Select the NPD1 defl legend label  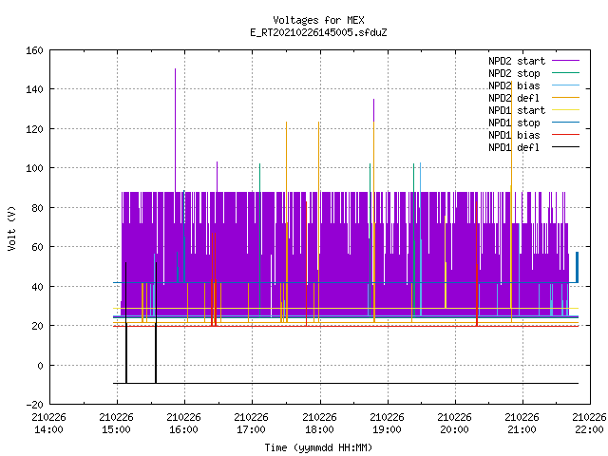(514, 147)
